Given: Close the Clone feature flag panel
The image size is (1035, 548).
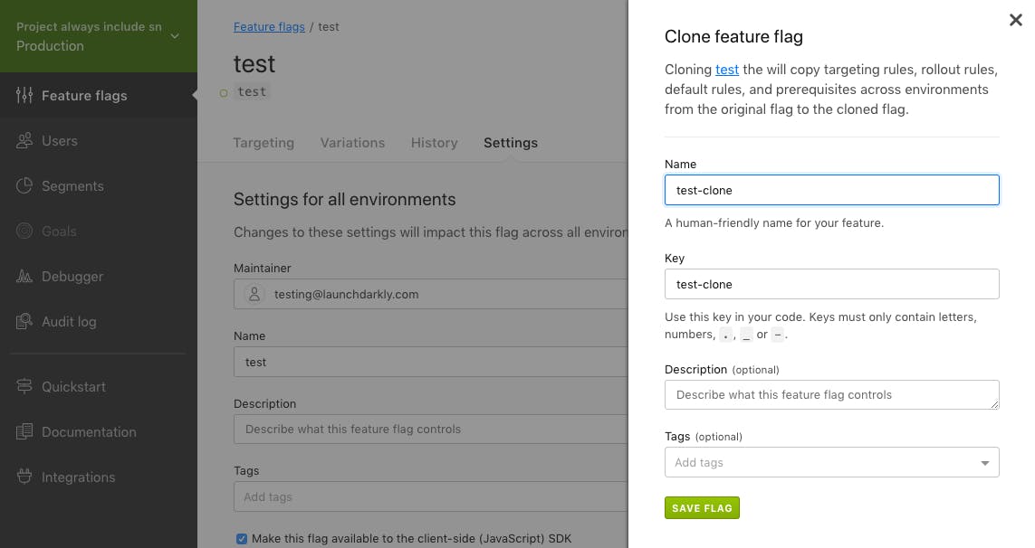Looking at the screenshot, I should [1016, 20].
